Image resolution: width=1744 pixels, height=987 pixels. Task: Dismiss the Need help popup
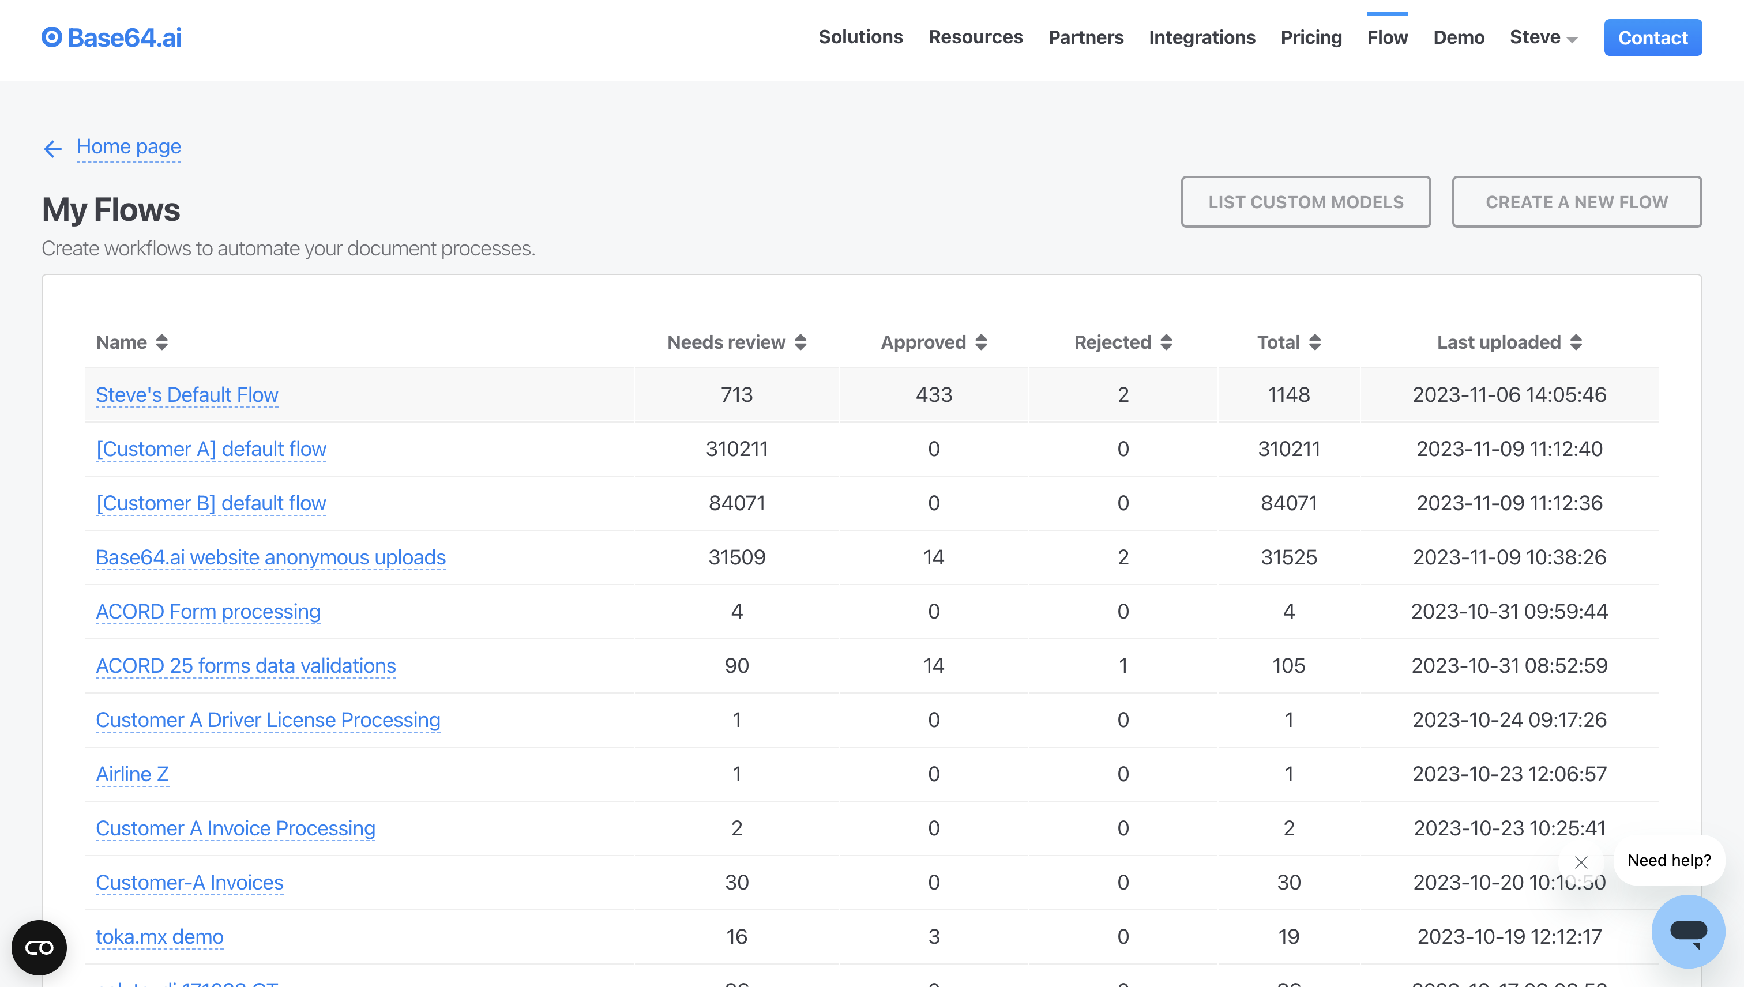[x=1581, y=862]
